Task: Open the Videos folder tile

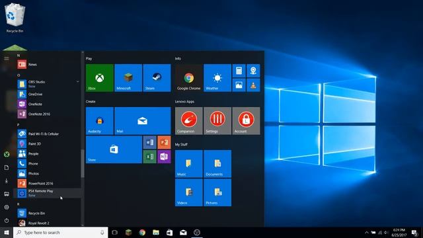Action: coord(188,192)
